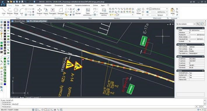
Task: Click the Kopiuj copy tool
Action: tap(46, 11)
